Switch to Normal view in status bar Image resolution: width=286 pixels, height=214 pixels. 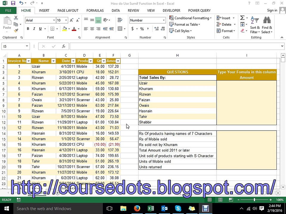209,200
